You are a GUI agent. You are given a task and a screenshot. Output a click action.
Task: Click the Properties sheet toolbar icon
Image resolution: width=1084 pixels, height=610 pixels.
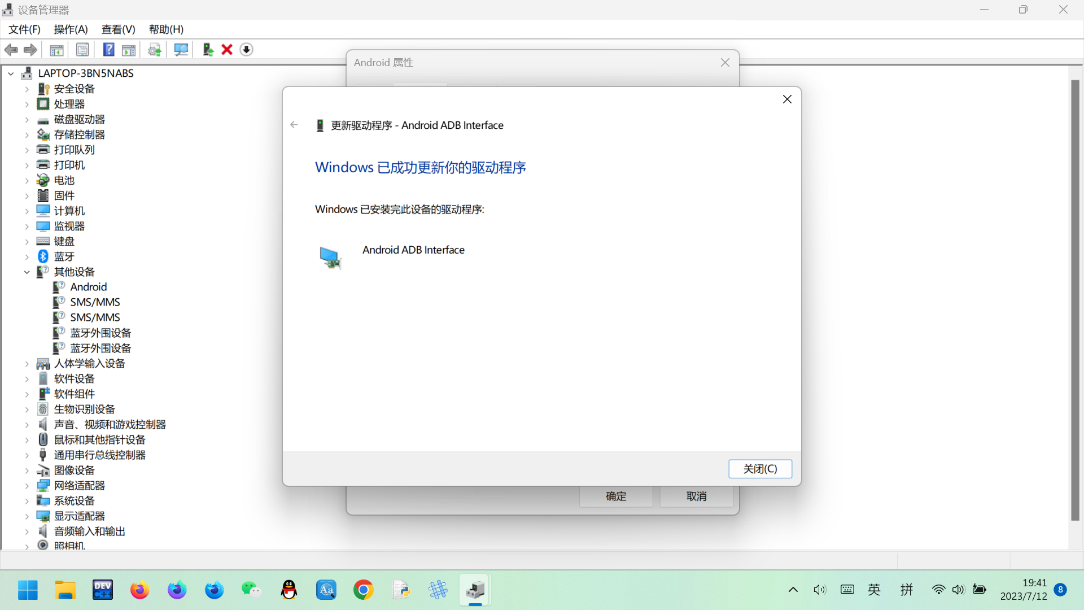82,50
